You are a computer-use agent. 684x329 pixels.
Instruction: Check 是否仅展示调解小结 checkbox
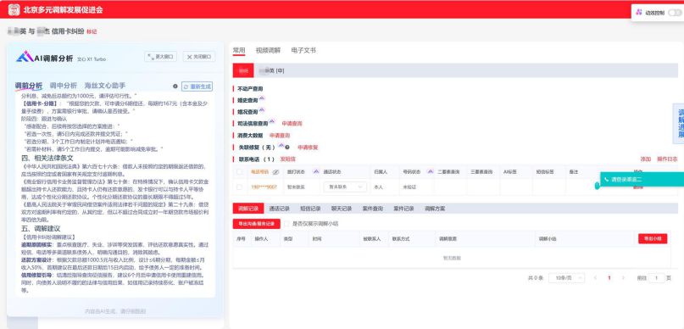pyautogui.click(x=286, y=223)
